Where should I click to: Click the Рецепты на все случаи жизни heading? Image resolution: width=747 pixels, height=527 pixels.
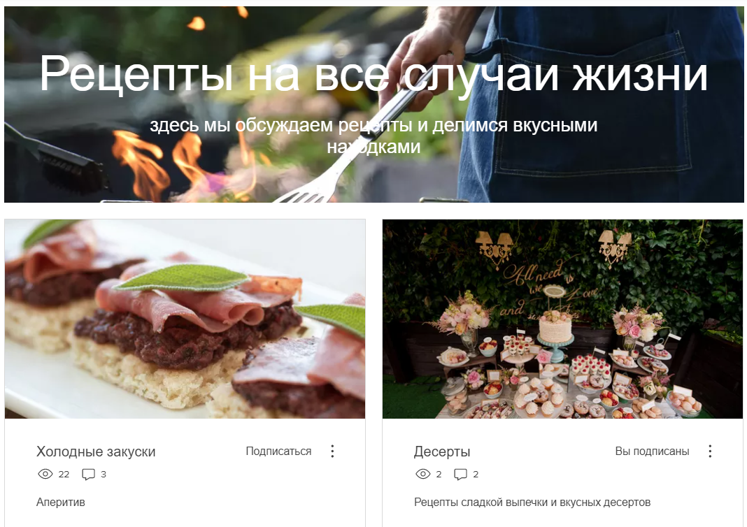pyautogui.click(x=373, y=73)
